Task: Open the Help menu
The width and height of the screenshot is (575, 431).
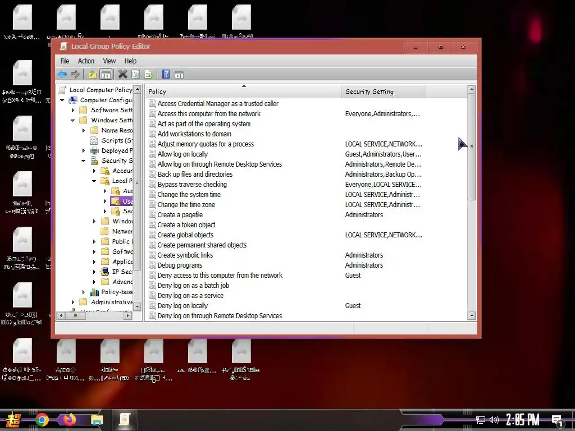Action: point(130,61)
